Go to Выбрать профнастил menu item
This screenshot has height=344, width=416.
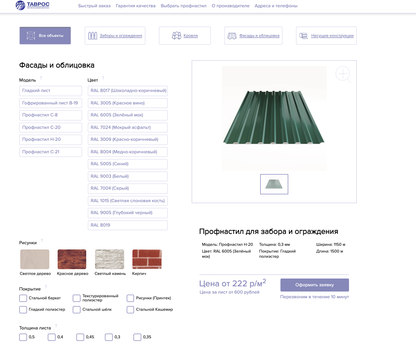coord(184,6)
